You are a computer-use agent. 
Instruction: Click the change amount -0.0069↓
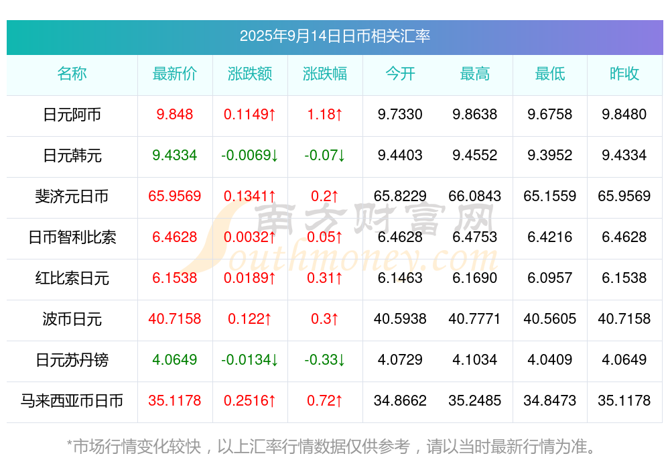tap(250, 156)
